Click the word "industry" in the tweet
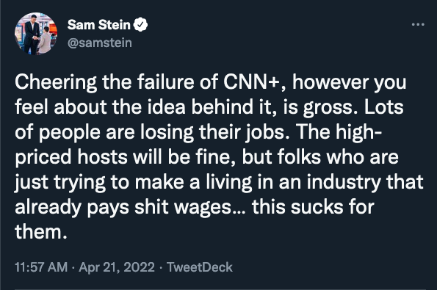The height and width of the screenshot is (290, 437). point(344,183)
